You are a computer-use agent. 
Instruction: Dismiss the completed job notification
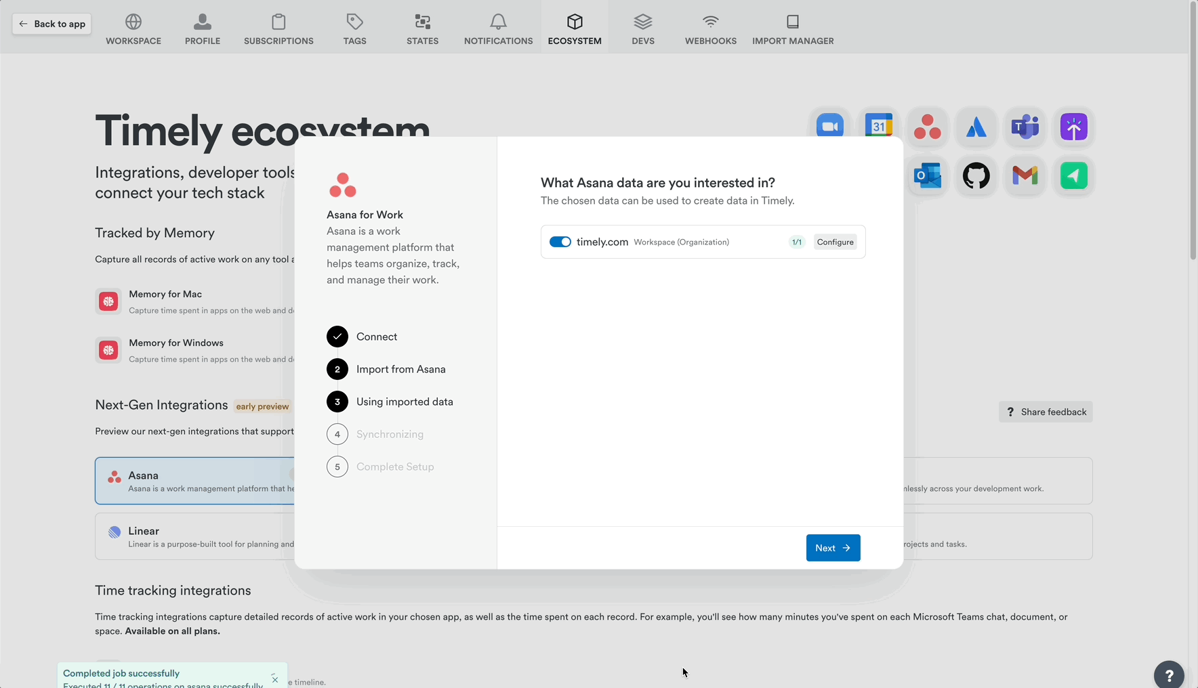tap(274, 679)
